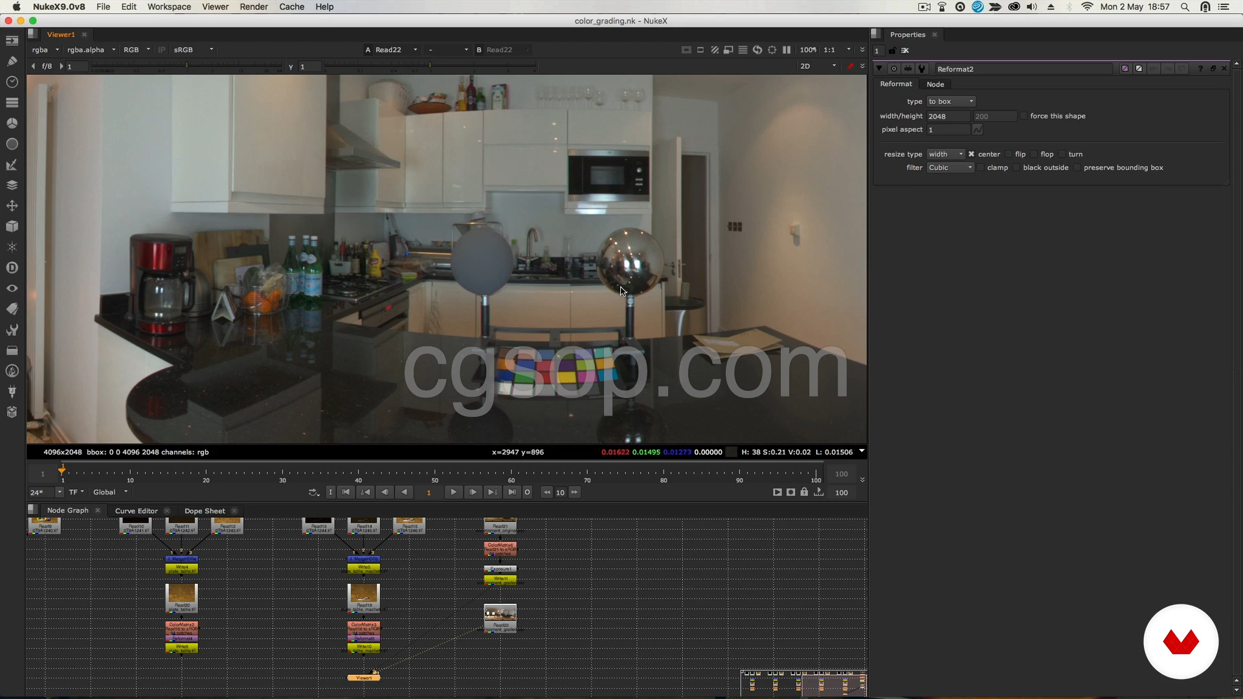1243x699 pixels.
Task: Click frame 50 on the timeline
Action: [x=435, y=473]
